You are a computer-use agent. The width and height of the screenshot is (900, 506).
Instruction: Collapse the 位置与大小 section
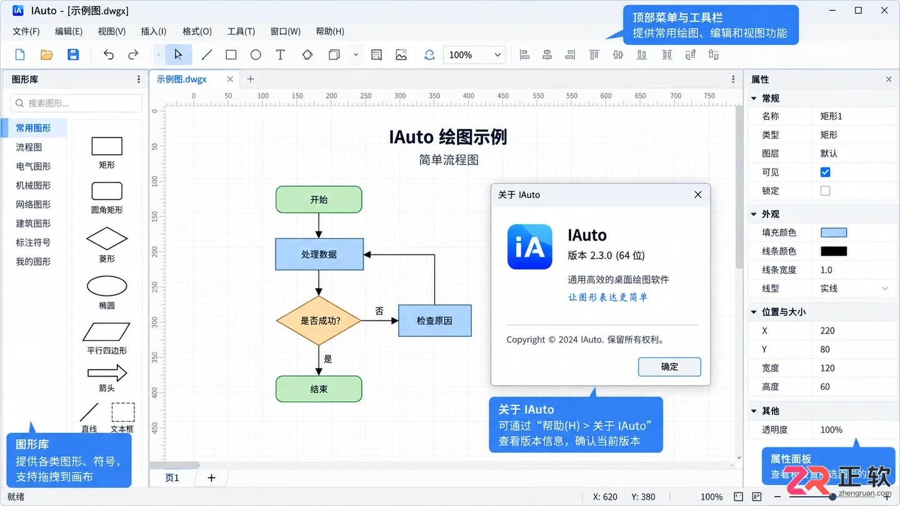754,312
